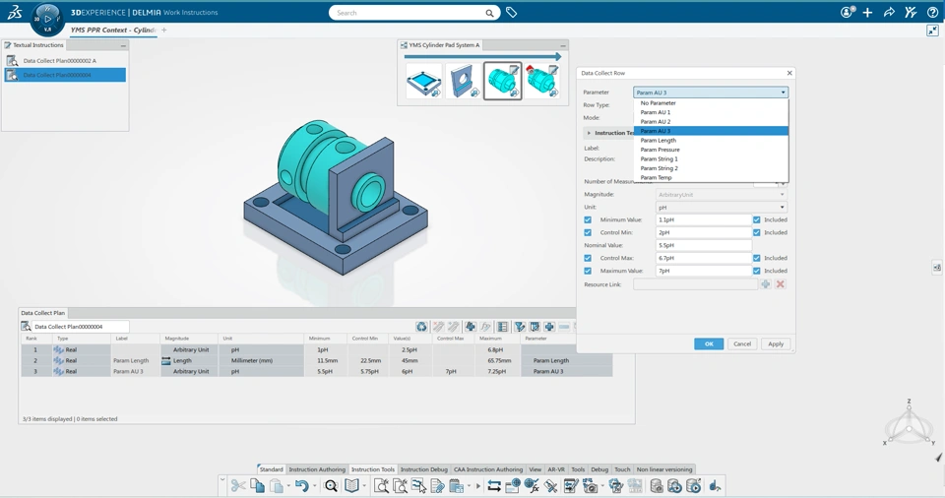Click the swap arrows icon in toolbar
Viewport: 945px width, 498px height.
coord(494,485)
